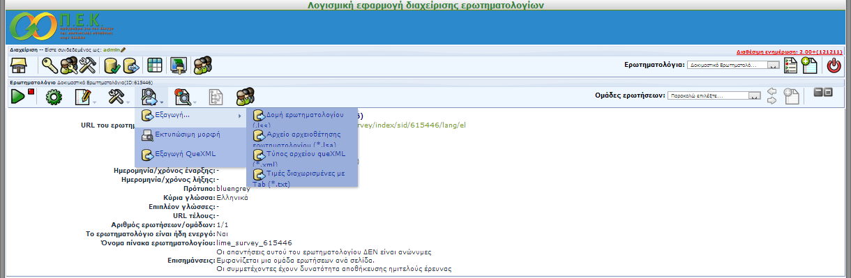Select Εξαγωγή QueXML menu entry
This screenshot has width=851, height=278.
pyautogui.click(x=190, y=155)
